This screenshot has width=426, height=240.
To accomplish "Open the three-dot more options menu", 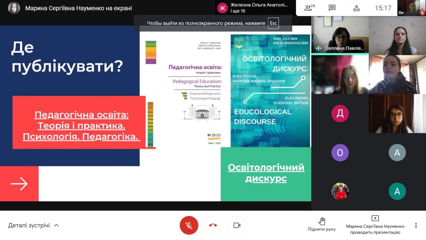I will [416, 225].
